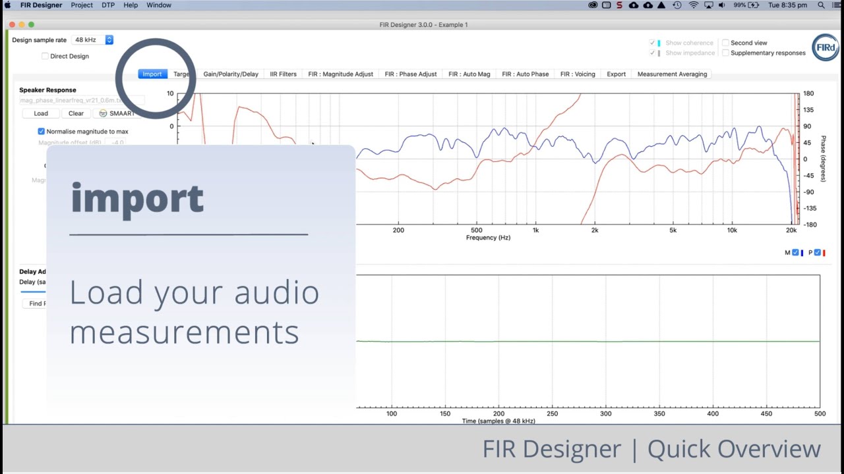Click the Clear button
This screenshot has width=844, height=474.
[x=76, y=113]
